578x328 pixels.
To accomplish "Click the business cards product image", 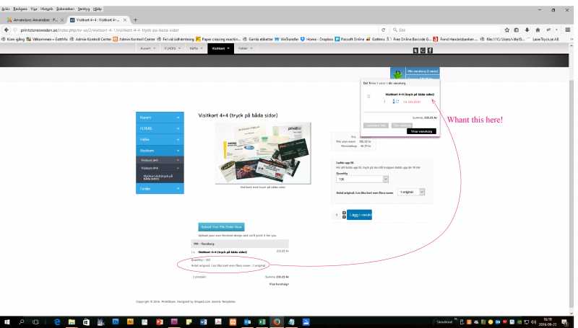I will 263,153.
